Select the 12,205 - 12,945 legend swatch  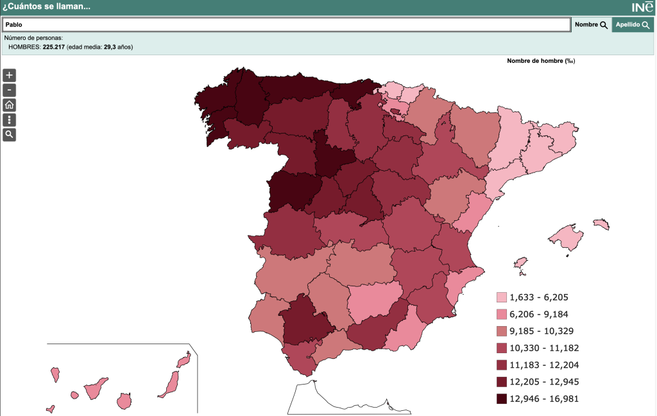pos(502,382)
